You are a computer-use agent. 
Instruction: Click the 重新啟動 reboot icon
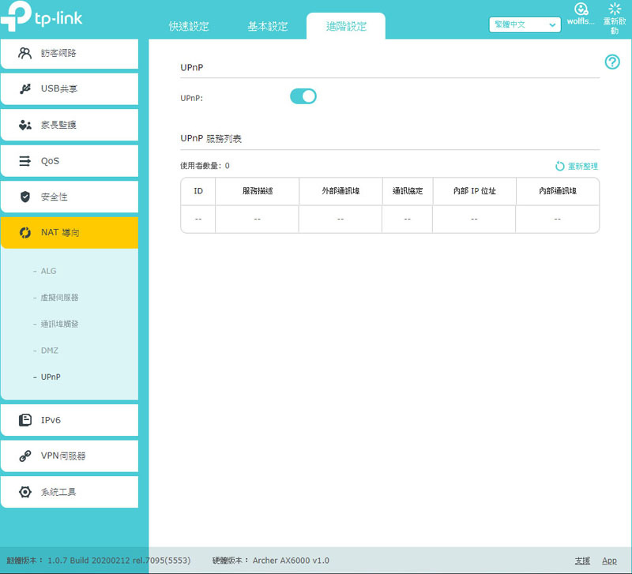coord(615,9)
